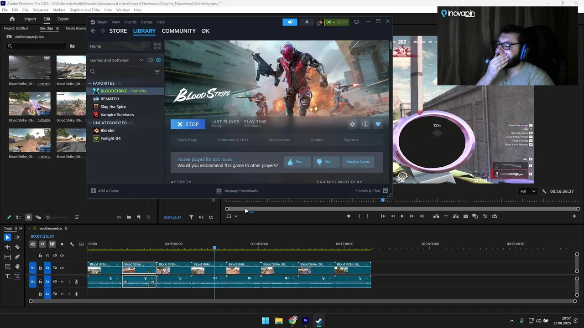Image resolution: width=584 pixels, height=328 pixels.
Task: Switch Project panel to Freeform view
Action: pyautogui.click(x=38, y=217)
